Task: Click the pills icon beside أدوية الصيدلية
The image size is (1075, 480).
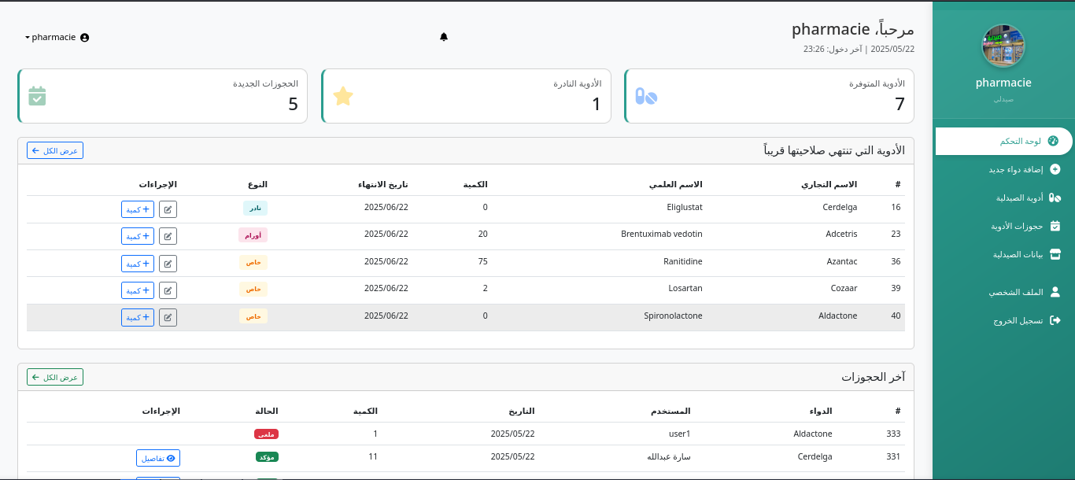Action: click(1055, 198)
